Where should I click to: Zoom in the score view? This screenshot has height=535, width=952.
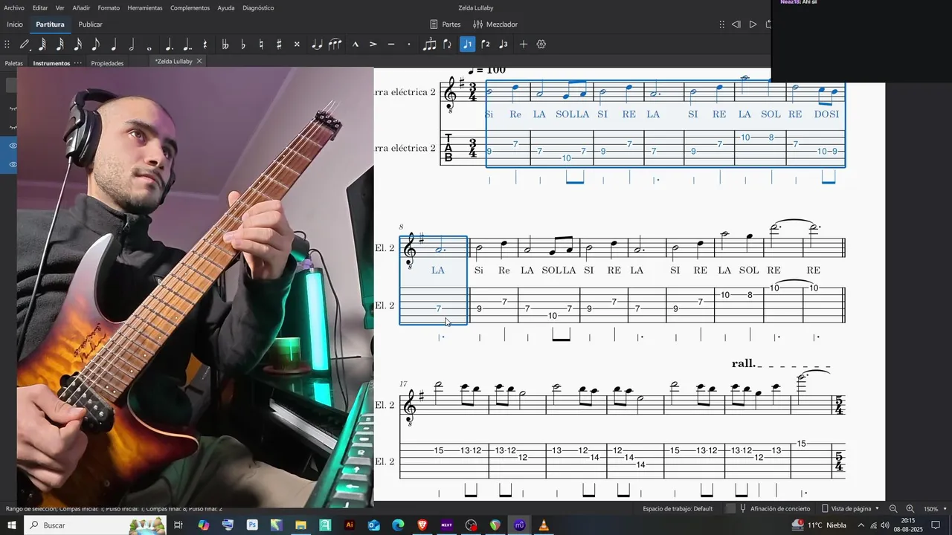pos(910,509)
